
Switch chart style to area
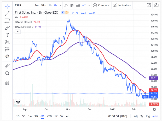click(78, 5)
